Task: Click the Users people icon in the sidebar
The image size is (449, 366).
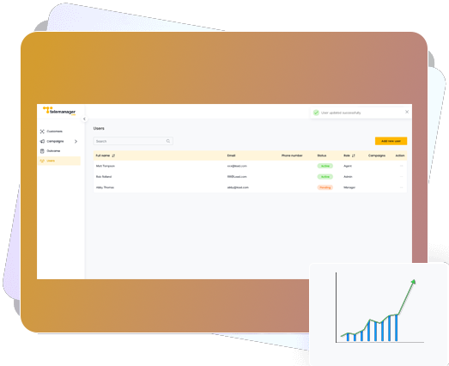Action: pyautogui.click(x=42, y=161)
